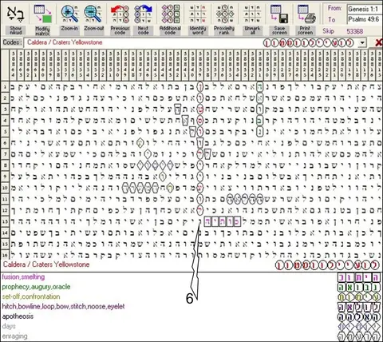Viewport: 383px width, 342px height.
Task: Select the 'fusion,smelting' term in list
Action: [x=23, y=277]
